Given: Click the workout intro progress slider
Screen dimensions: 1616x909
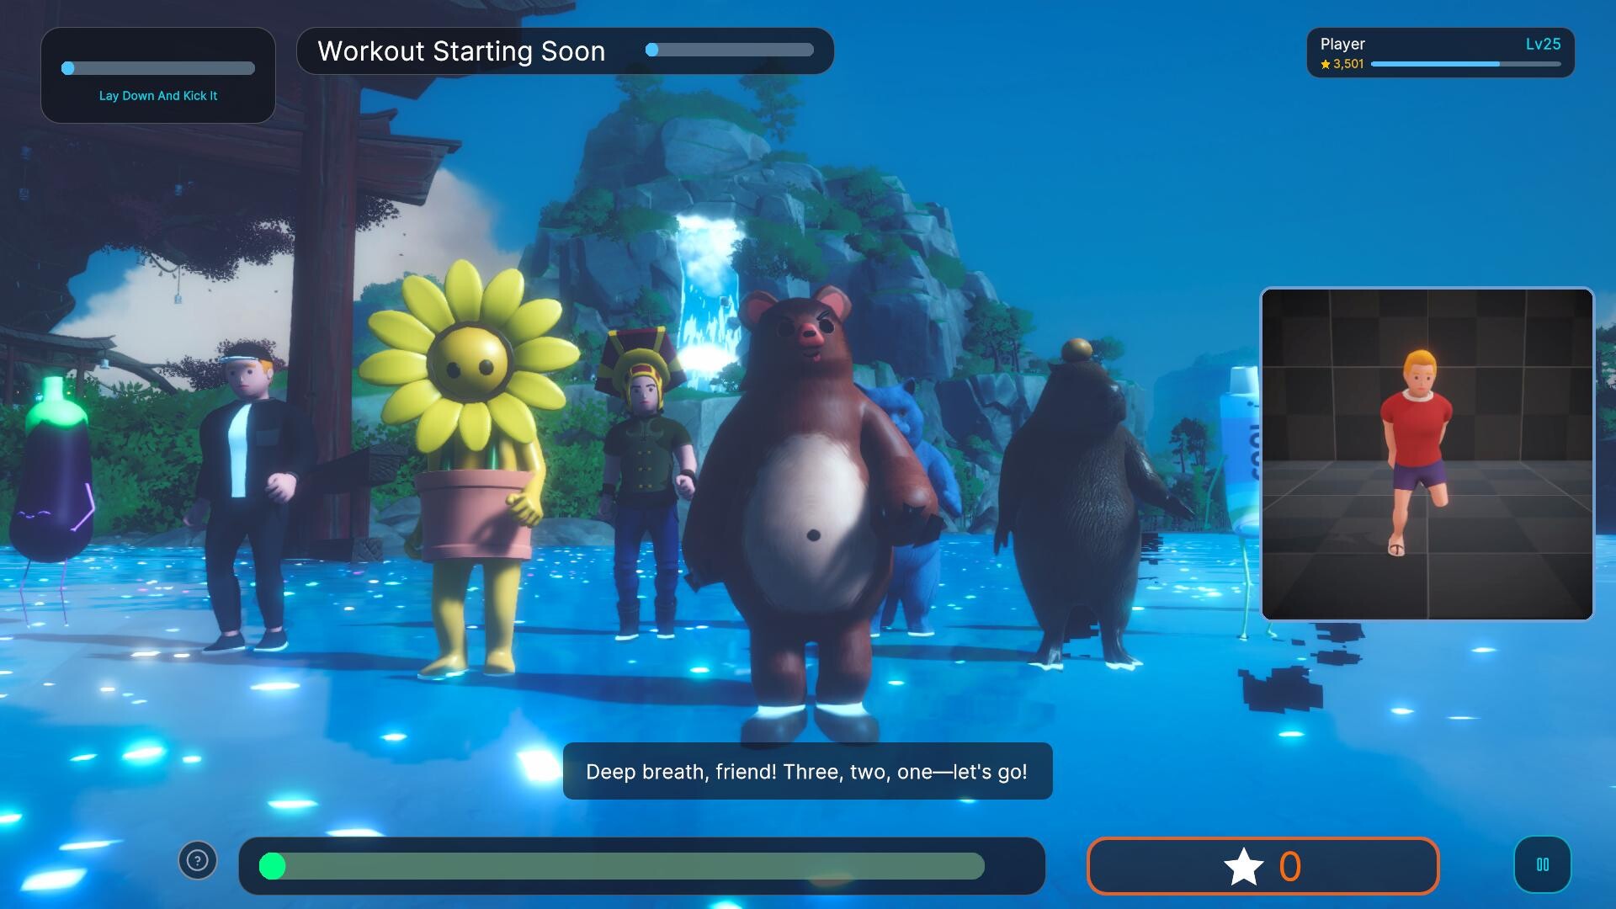Looking at the screenshot, I should (x=729, y=50).
